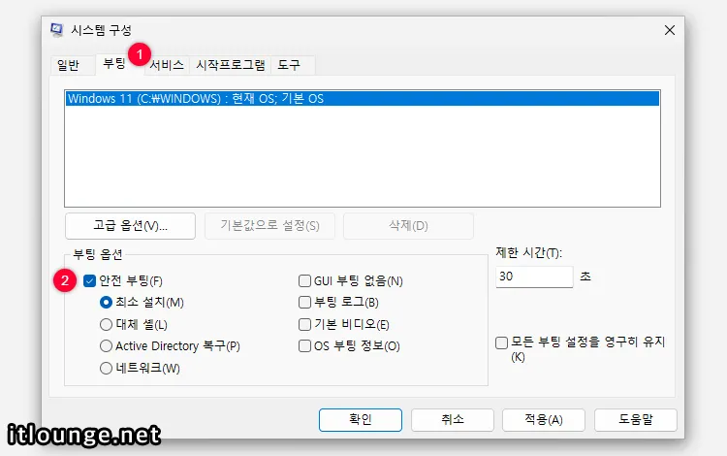Viewport: 727px width, 456px height.
Task: Toggle the 안전 부팅(F) checkbox
Action: click(x=89, y=281)
